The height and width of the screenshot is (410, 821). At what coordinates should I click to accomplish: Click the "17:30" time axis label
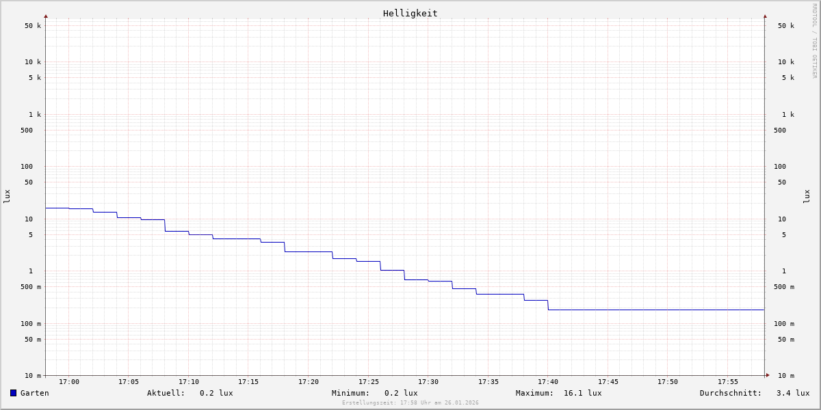tap(428, 381)
